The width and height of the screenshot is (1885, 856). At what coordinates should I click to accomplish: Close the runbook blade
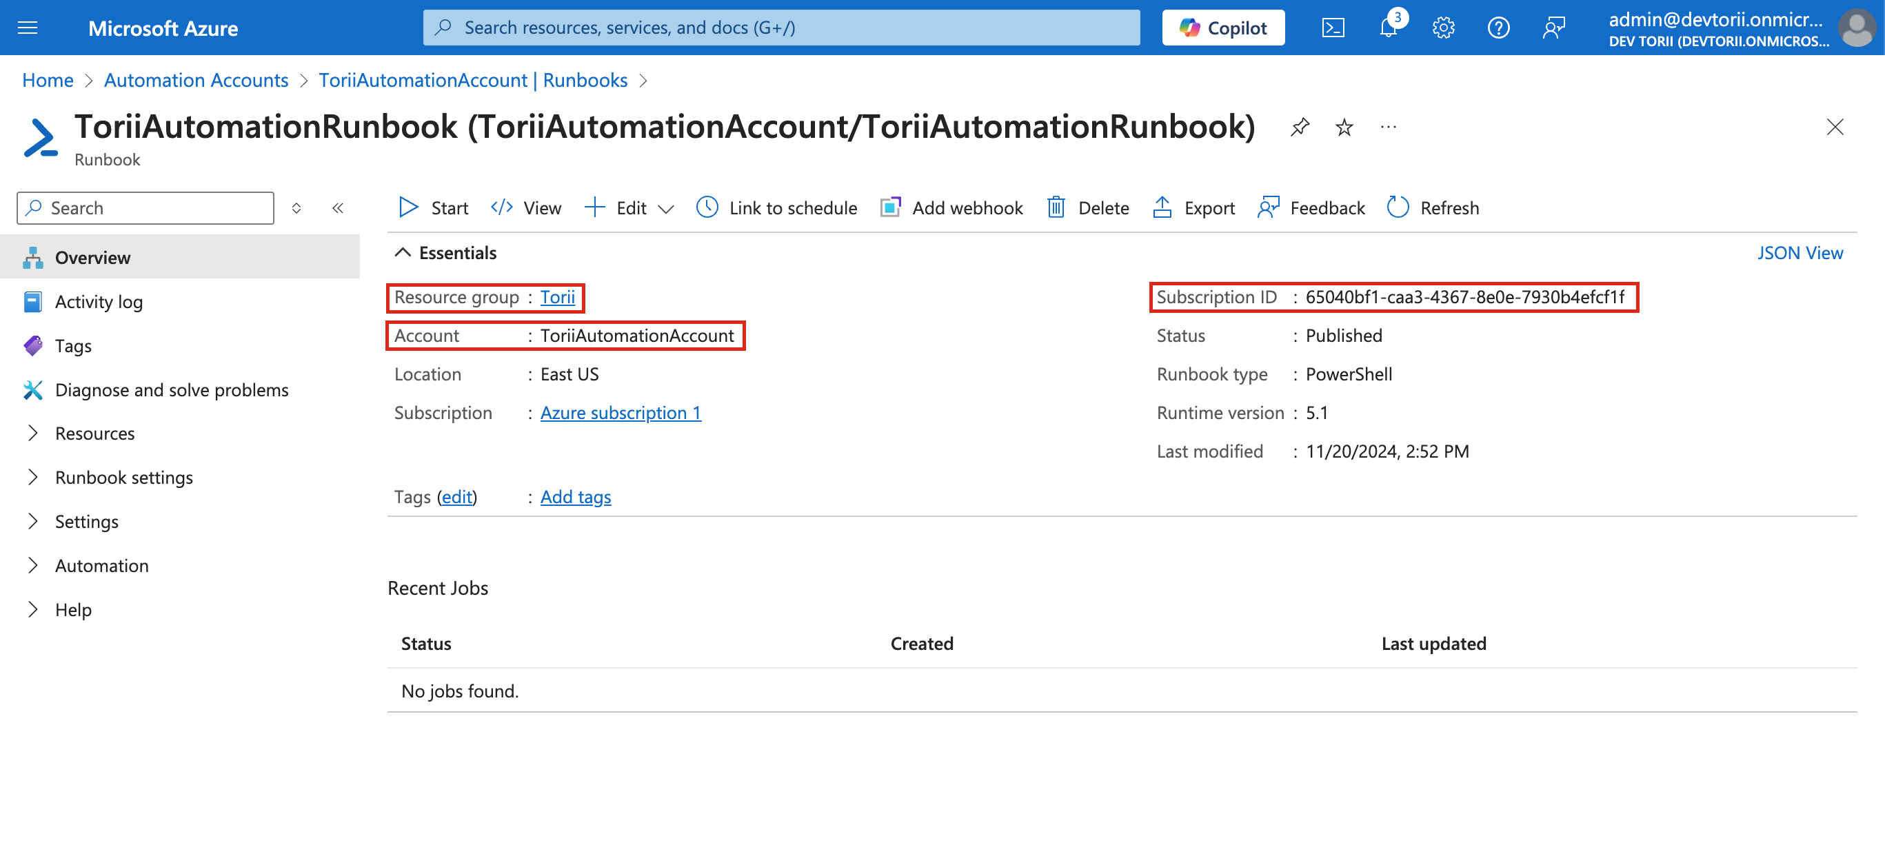[1835, 128]
